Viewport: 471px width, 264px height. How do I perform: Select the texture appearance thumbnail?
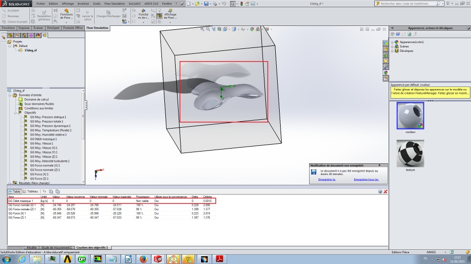coord(410,154)
